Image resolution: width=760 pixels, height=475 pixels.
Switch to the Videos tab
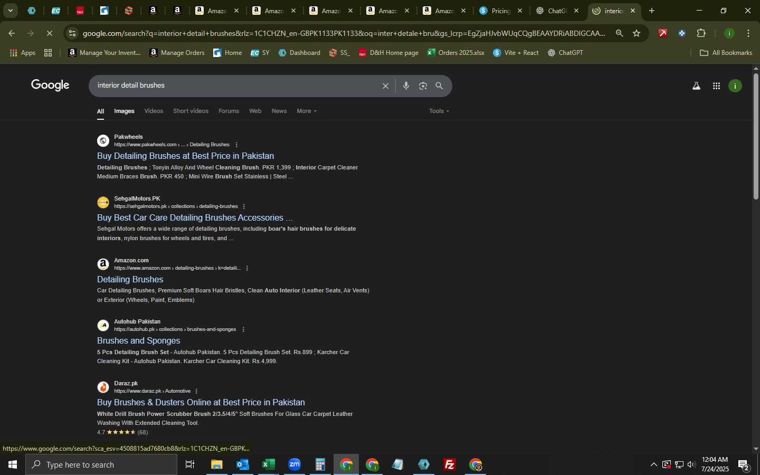click(154, 111)
